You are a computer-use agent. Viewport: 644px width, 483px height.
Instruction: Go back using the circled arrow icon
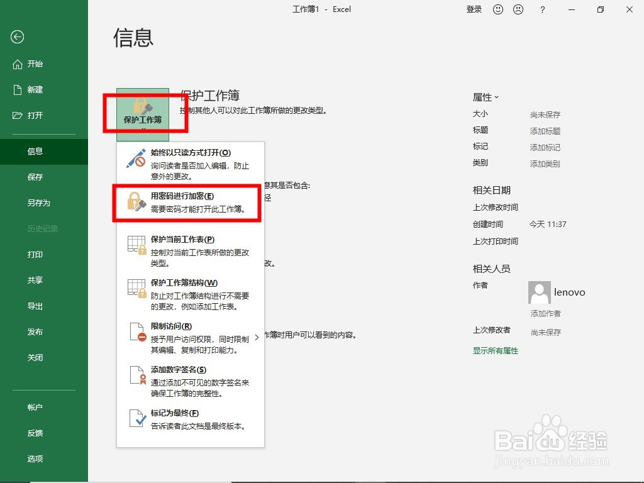[17, 37]
